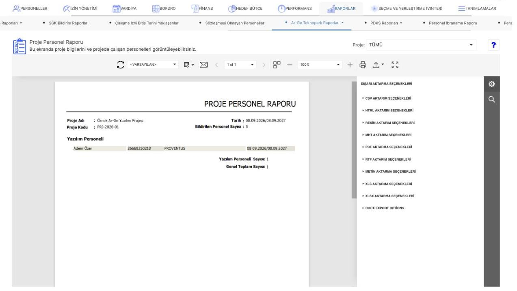517x291 pixels.
Task: Go to previous page arrow
Action: [216, 65]
